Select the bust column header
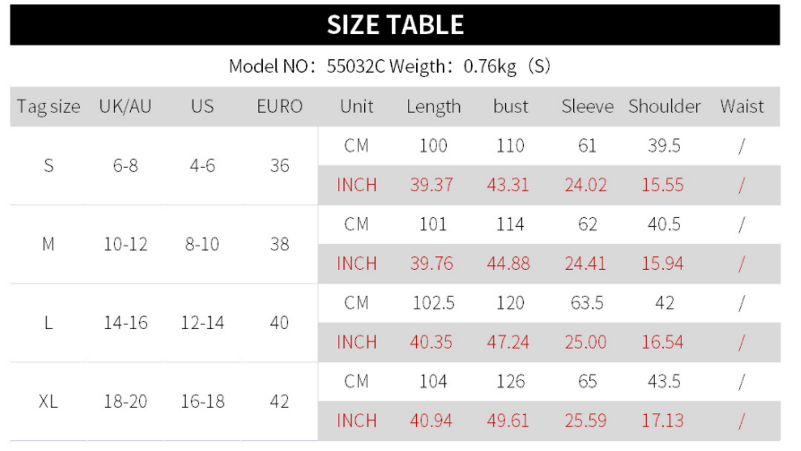Screen dimensions: 801x451 pyautogui.click(x=510, y=107)
